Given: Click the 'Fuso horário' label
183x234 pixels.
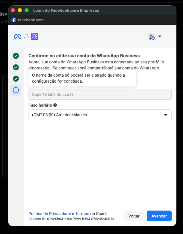Looking at the screenshot, I should click(40, 105).
